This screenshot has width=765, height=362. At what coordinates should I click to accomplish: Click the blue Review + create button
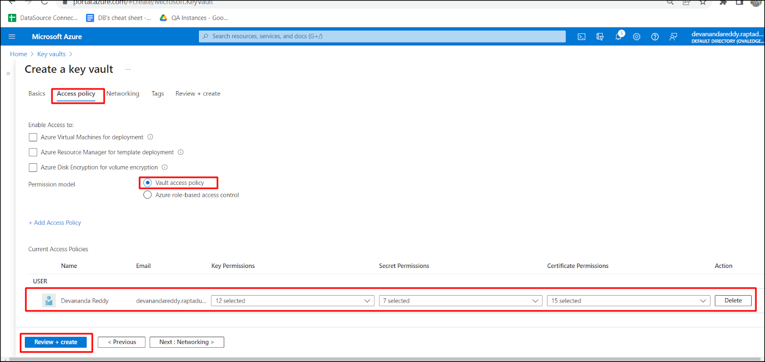coord(56,342)
